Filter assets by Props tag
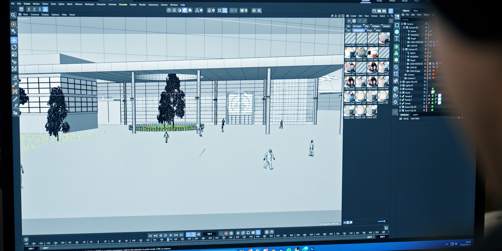 (x=369, y=30)
